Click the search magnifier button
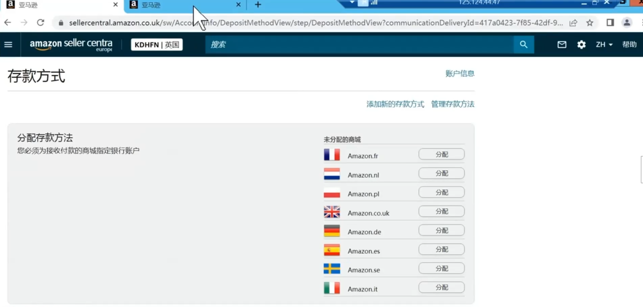Image resolution: width=643 pixels, height=307 pixels. point(523,44)
